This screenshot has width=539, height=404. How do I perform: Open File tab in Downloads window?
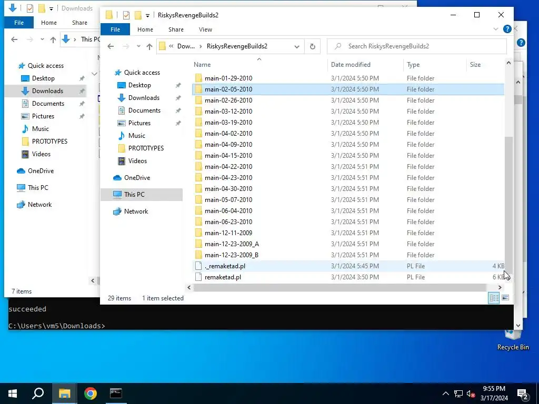[x=19, y=23]
